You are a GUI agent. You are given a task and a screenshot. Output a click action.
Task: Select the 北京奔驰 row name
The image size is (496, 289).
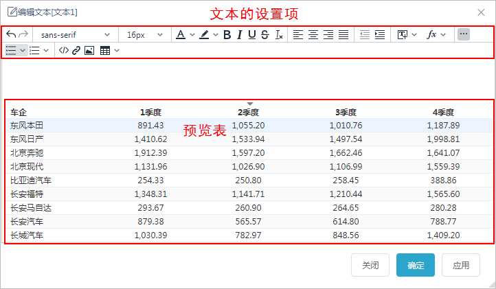[x=27, y=153]
